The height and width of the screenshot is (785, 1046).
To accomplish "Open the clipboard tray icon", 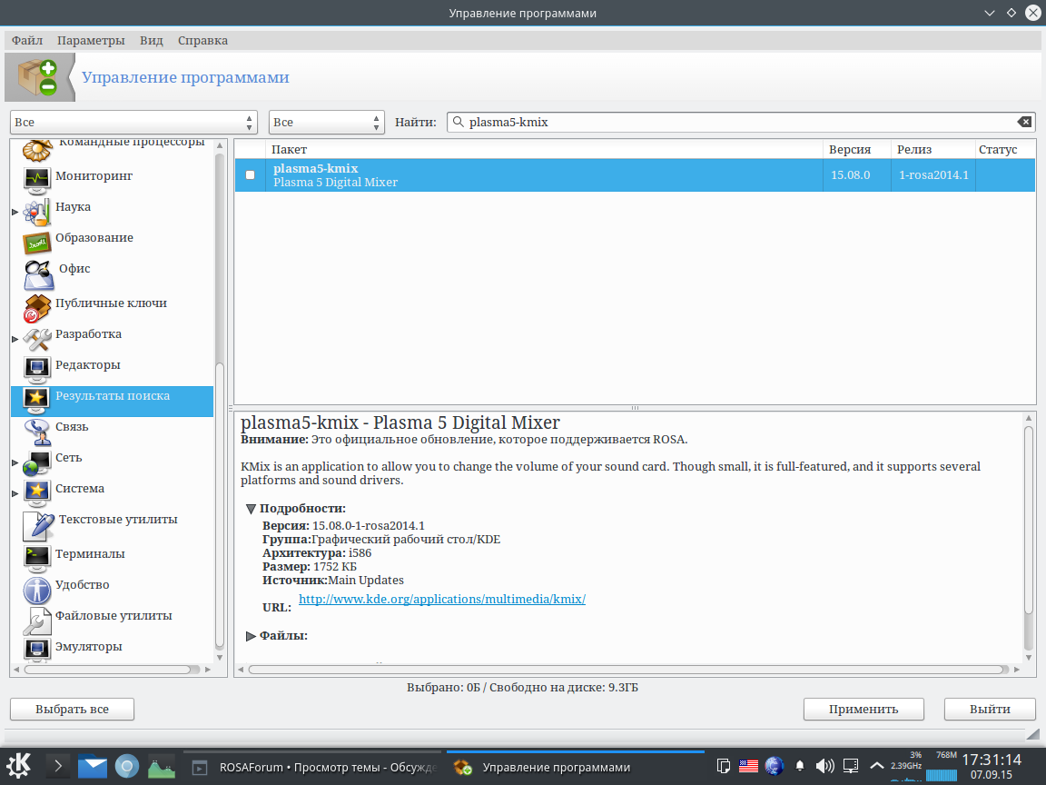I will point(723,766).
